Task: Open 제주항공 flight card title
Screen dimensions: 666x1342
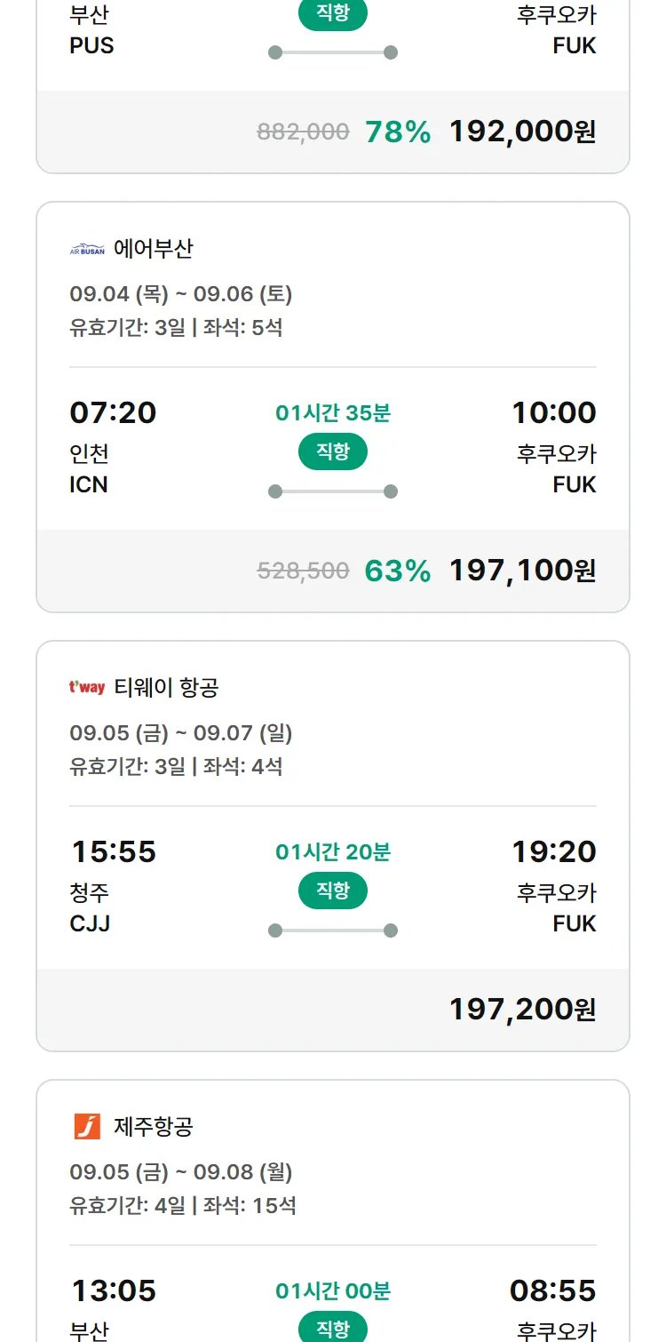Action: pyautogui.click(x=154, y=1127)
